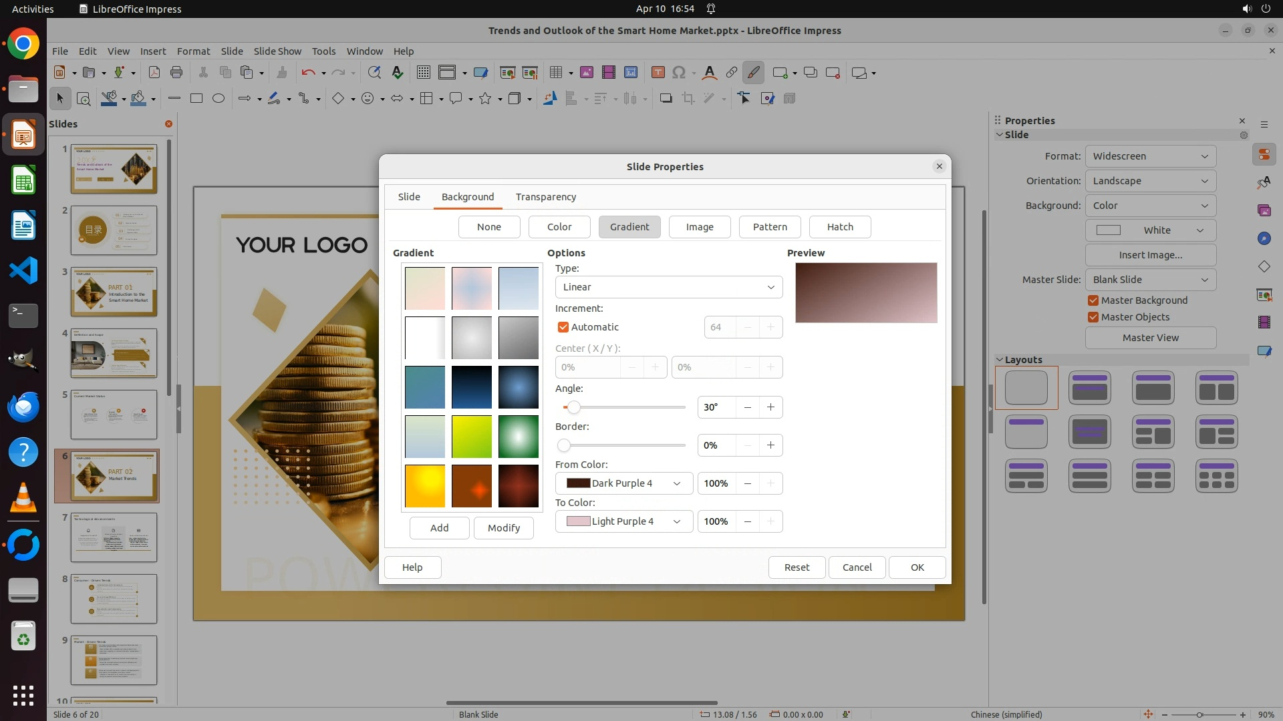Switch to the Transparency tab
Viewport: 1283px width, 721px height.
pos(545,197)
